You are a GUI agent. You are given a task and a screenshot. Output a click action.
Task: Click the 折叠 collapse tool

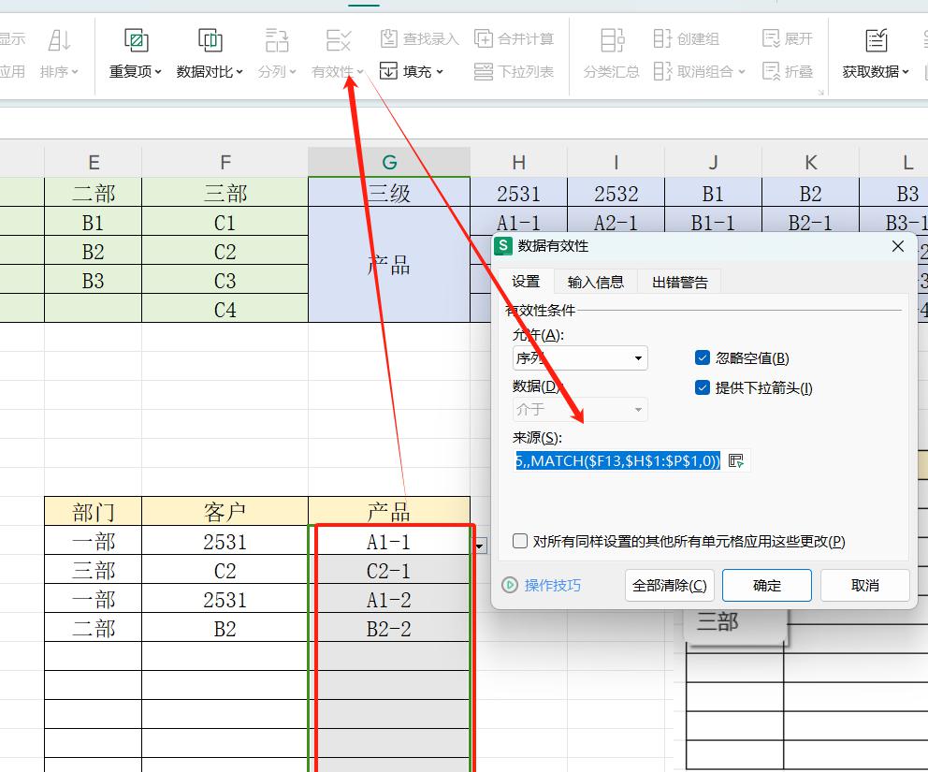(788, 72)
